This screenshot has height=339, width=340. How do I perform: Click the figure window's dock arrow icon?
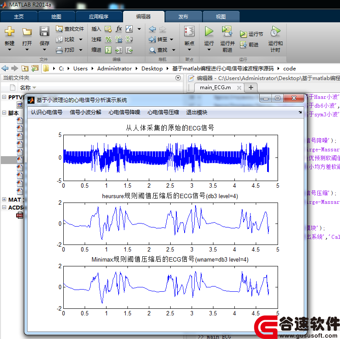point(300,112)
